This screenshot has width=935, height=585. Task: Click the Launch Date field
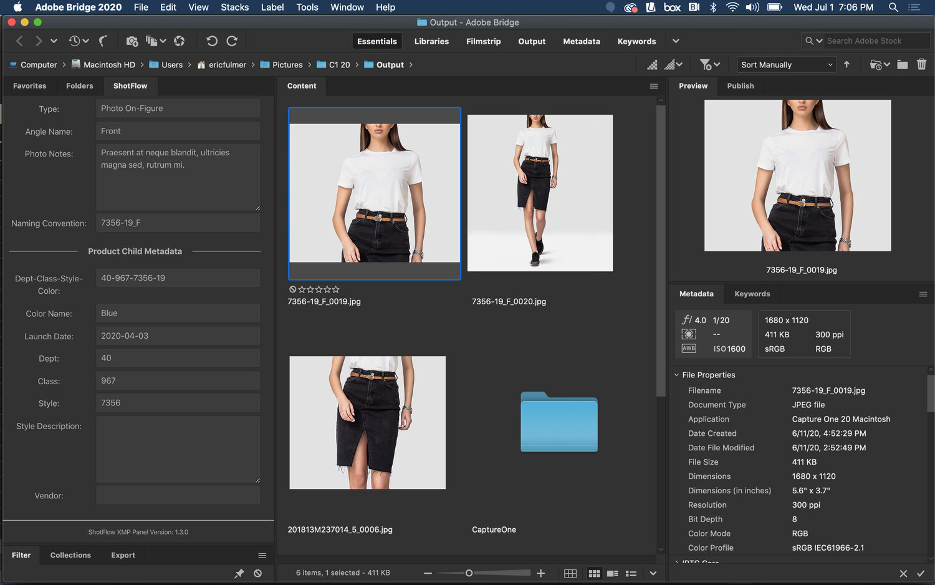(178, 336)
